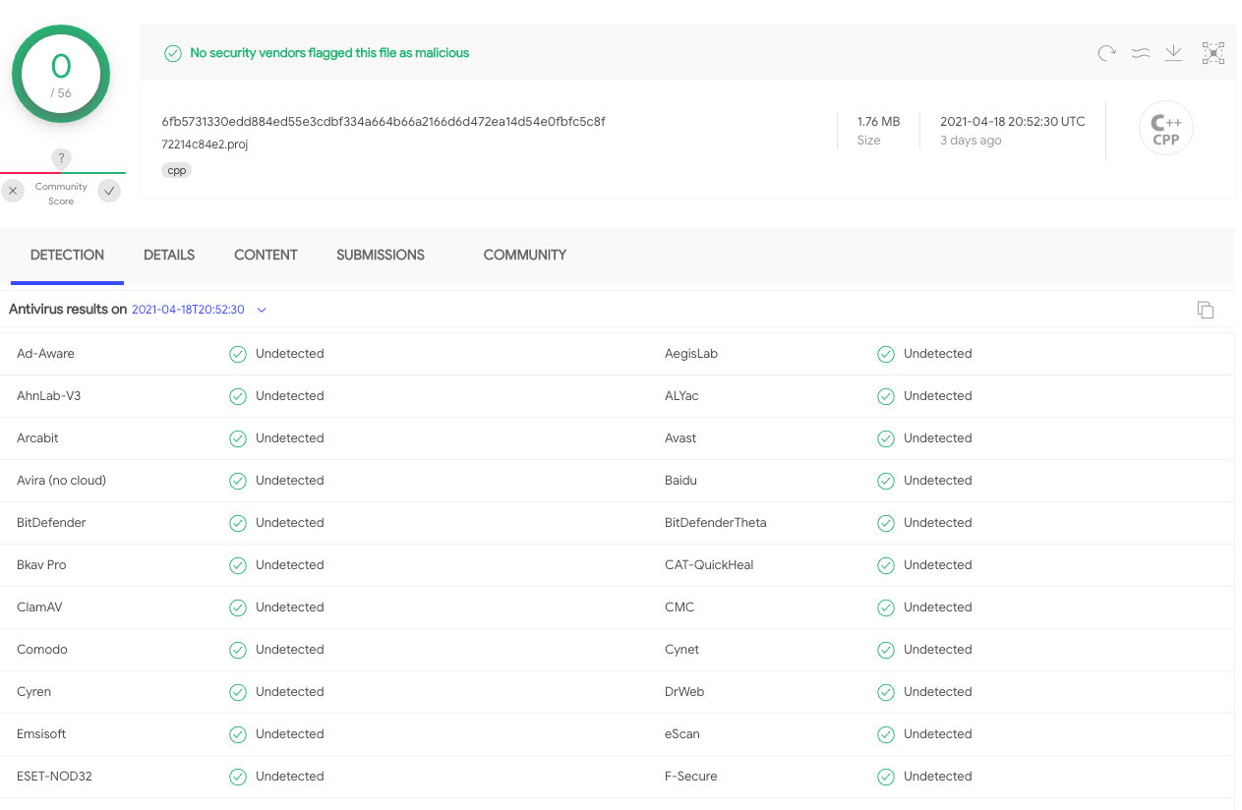Click the Cynet vendor name

pyautogui.click(x=681, y=650)
